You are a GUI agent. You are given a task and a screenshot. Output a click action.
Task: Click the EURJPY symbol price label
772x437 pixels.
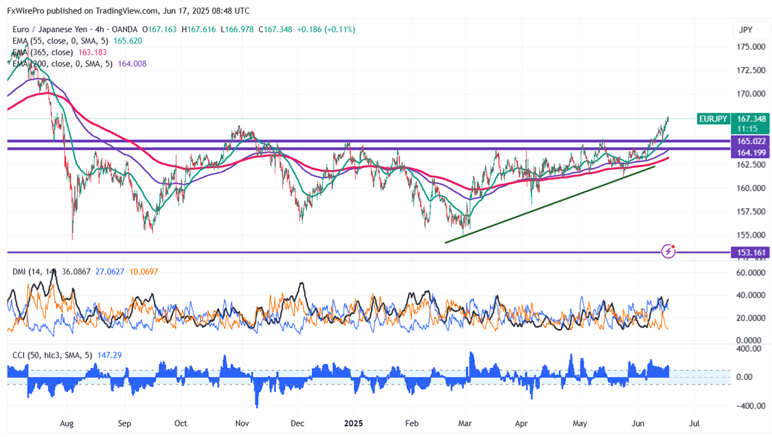tap(713, 119)
